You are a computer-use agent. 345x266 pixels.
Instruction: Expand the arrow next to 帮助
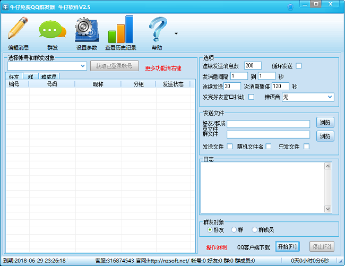tap(176, 34)
